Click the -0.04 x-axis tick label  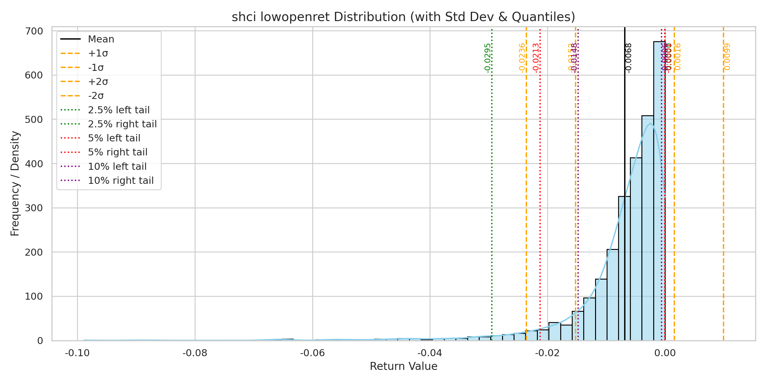430,353
